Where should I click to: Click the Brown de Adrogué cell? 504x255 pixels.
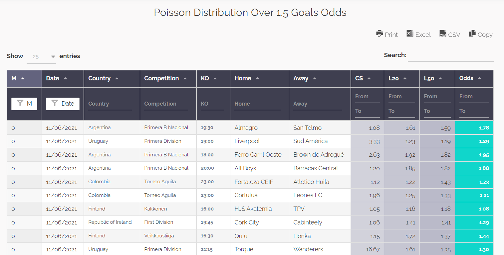(x=320, y=155)
